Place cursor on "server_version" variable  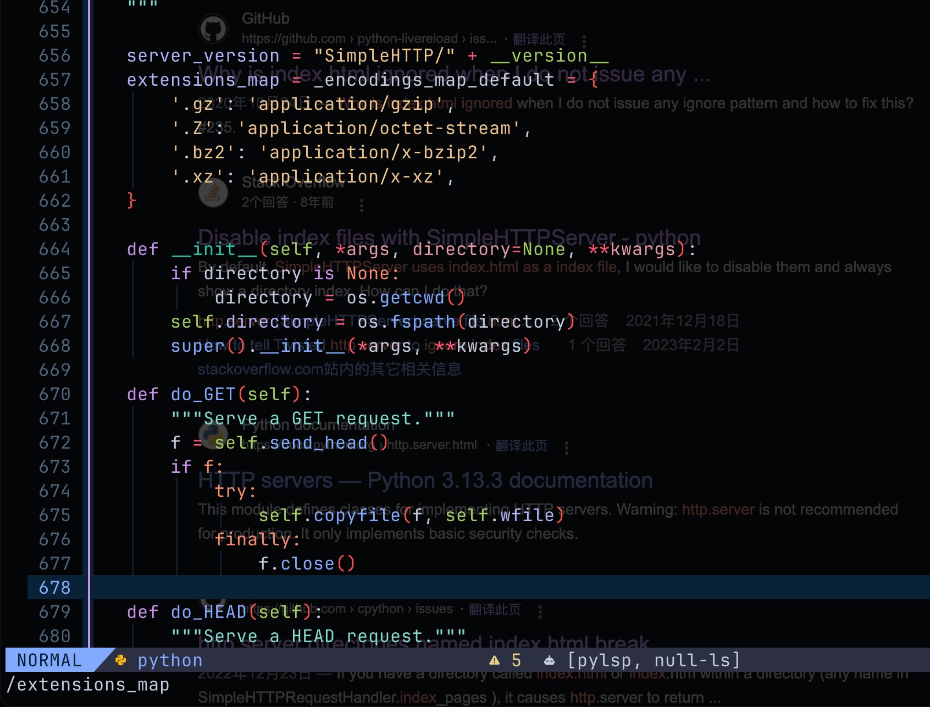[203, 56]
